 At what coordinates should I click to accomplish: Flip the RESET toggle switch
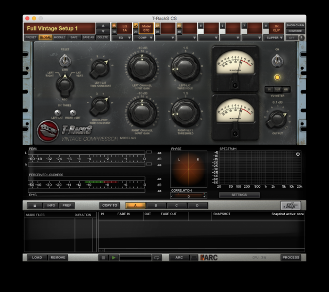tap(65, 61)
